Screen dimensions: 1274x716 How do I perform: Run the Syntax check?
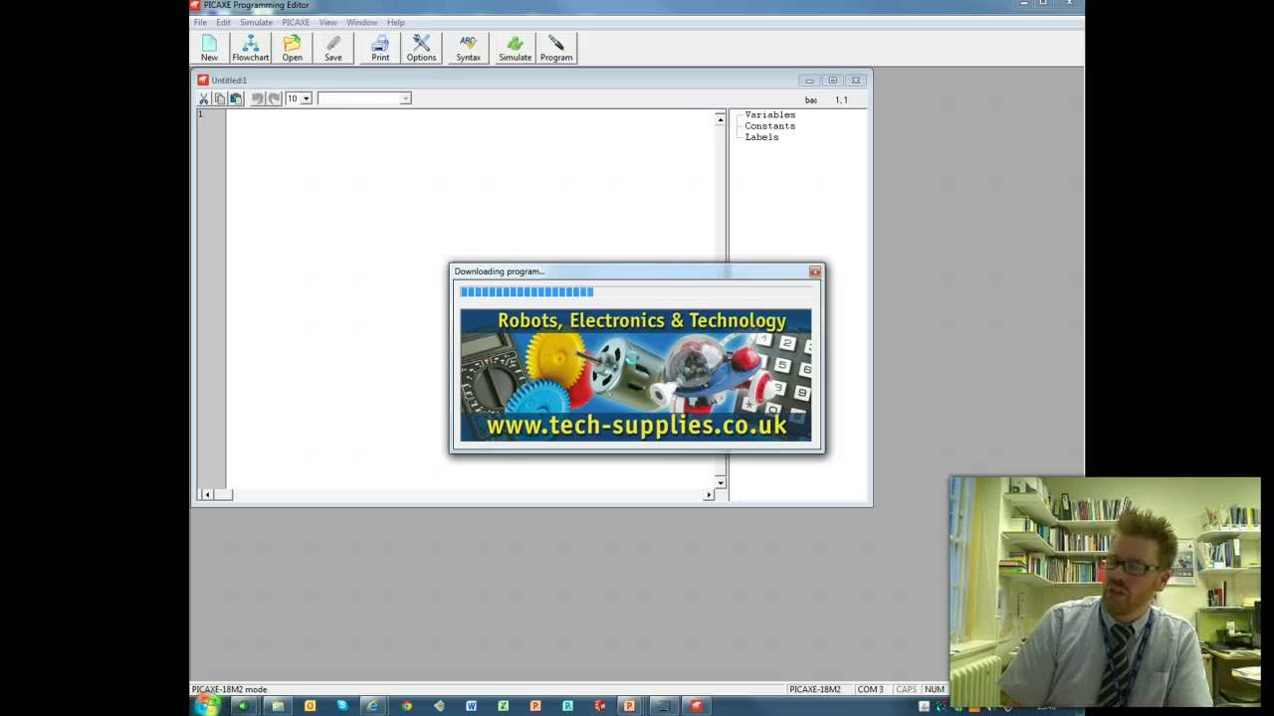pos(468,48)
